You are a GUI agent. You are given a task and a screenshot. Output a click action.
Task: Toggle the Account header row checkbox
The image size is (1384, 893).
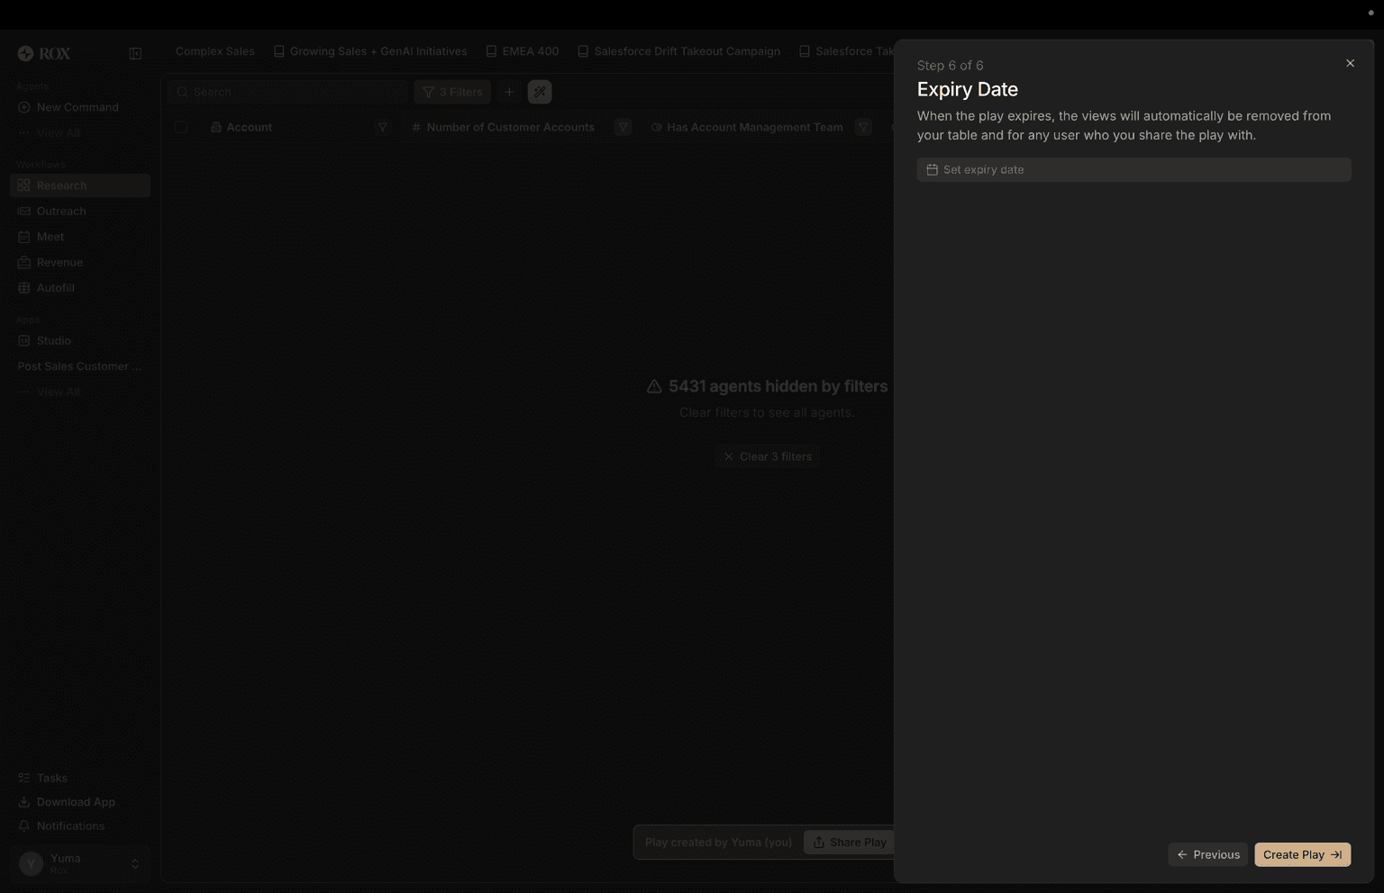point(180,127)
